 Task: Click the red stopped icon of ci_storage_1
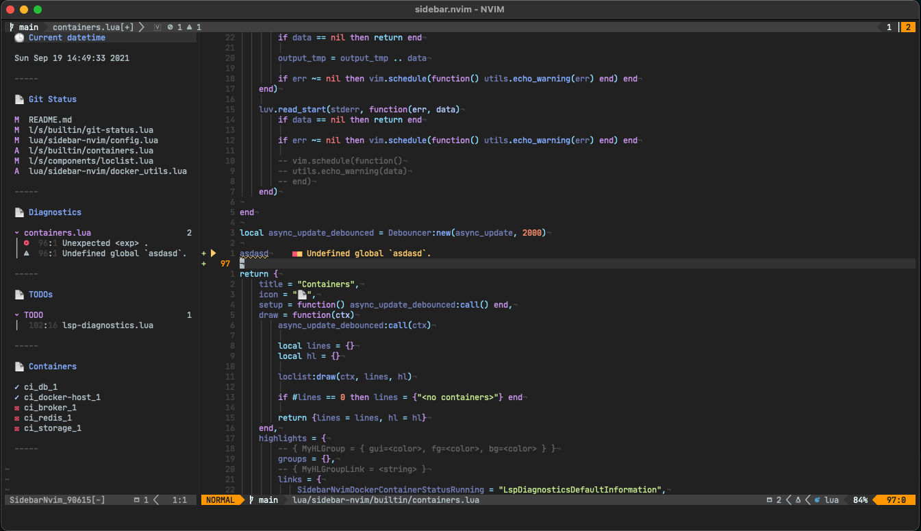click(x=17, y=428)
